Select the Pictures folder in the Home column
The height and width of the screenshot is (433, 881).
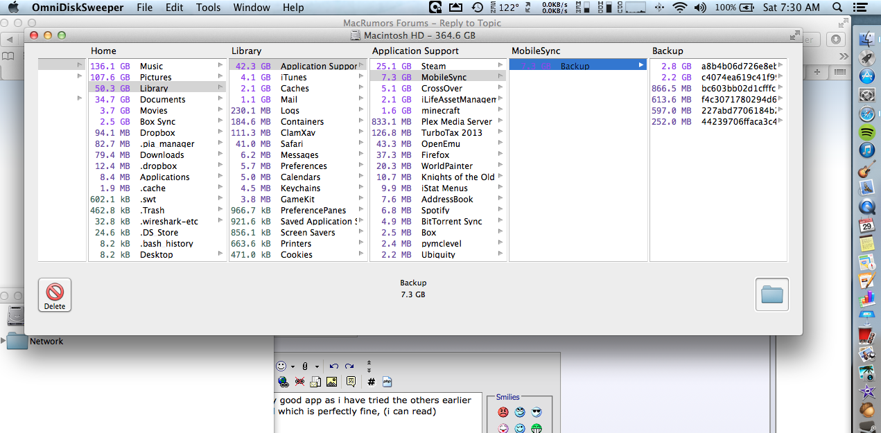tap(157, 77)
